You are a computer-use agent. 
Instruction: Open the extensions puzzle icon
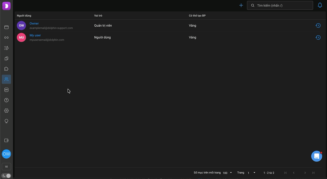[x=7, y=69]
